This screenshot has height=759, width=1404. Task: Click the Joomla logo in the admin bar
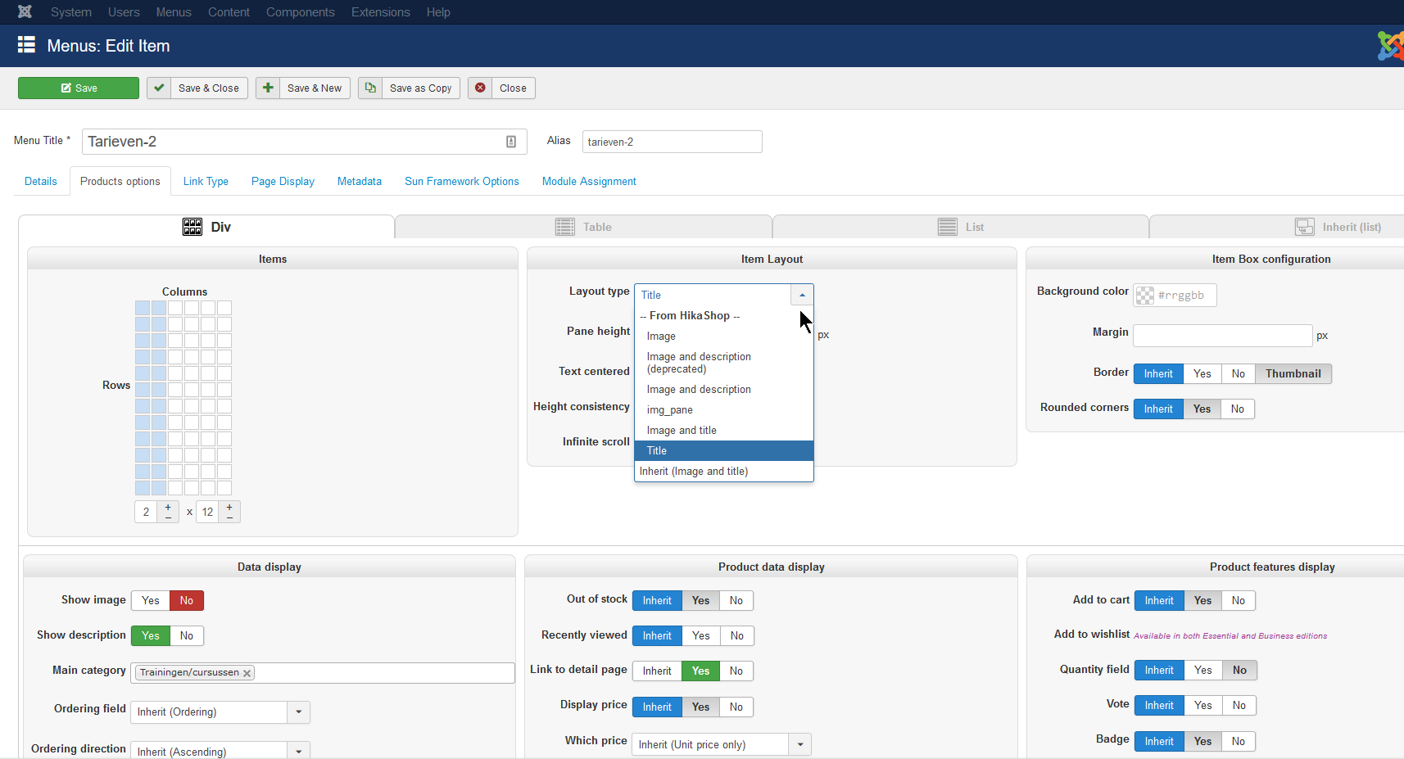click(x=25, y=11)
